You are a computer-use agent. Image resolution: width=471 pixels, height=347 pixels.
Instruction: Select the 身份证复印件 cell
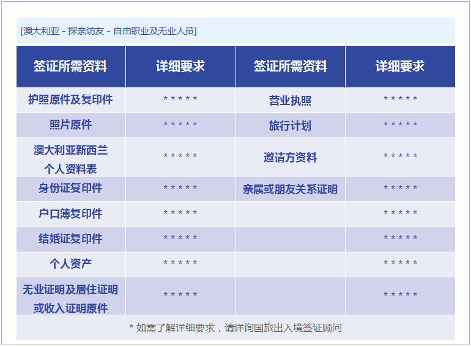(71, 189)
